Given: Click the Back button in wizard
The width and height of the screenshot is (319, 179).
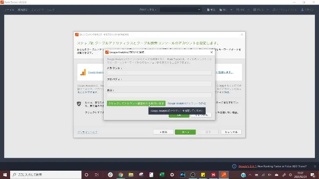Looking at the screenshot, I should click(164, 132).
